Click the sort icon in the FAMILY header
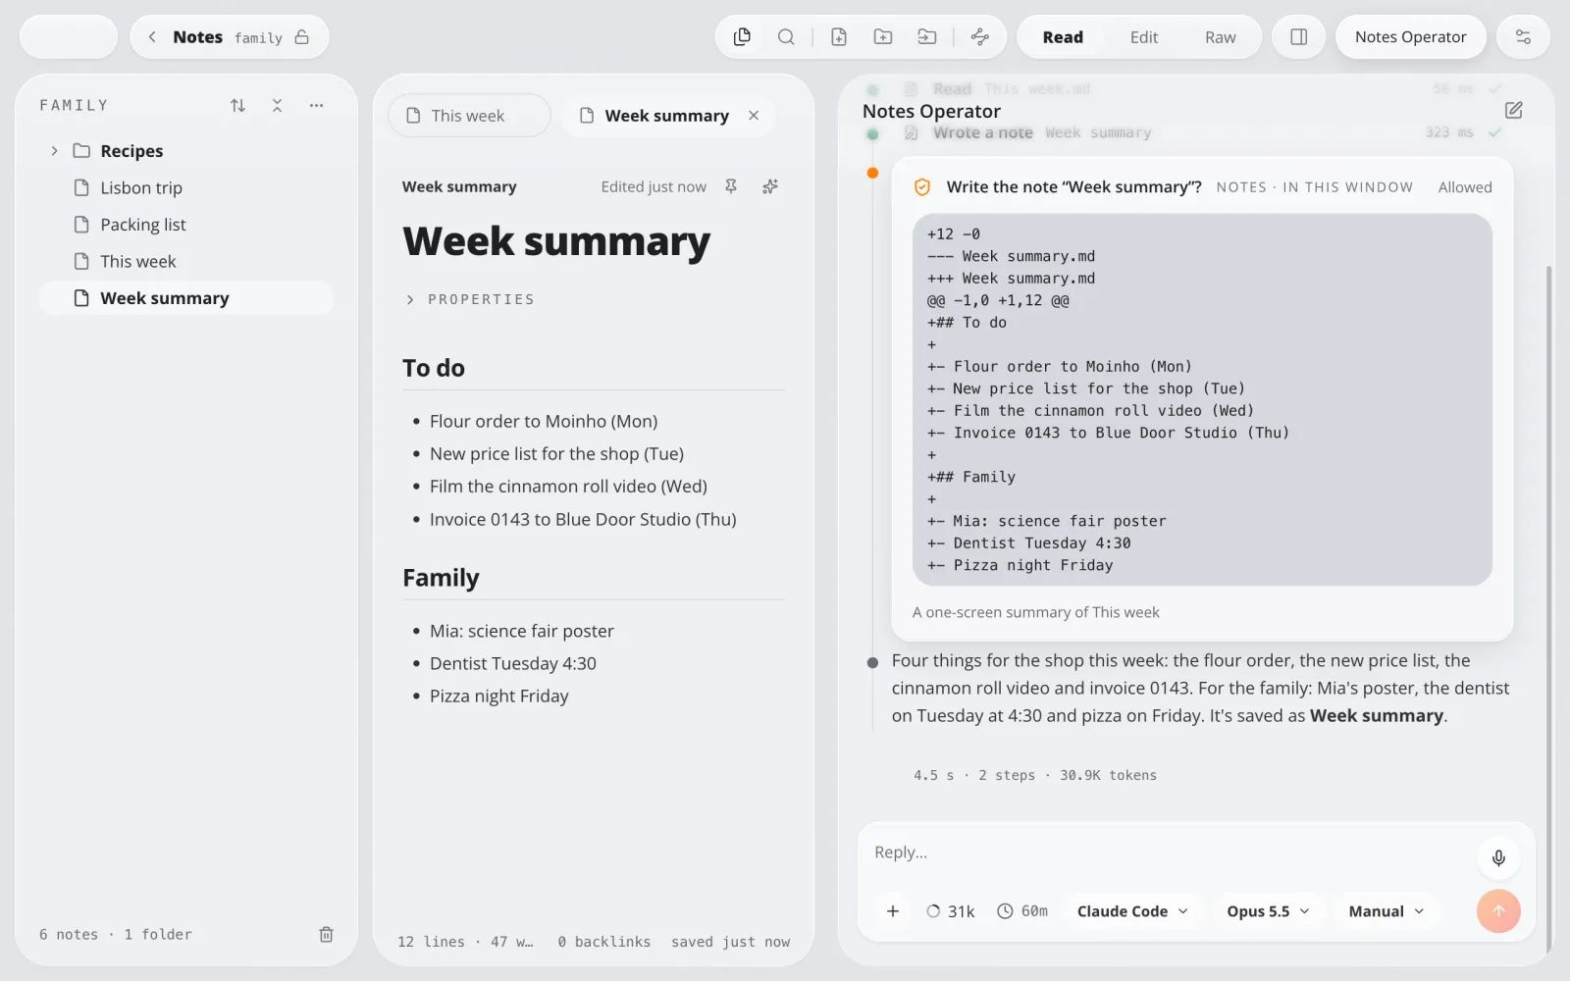1570x981 pixels. (238, 105)
